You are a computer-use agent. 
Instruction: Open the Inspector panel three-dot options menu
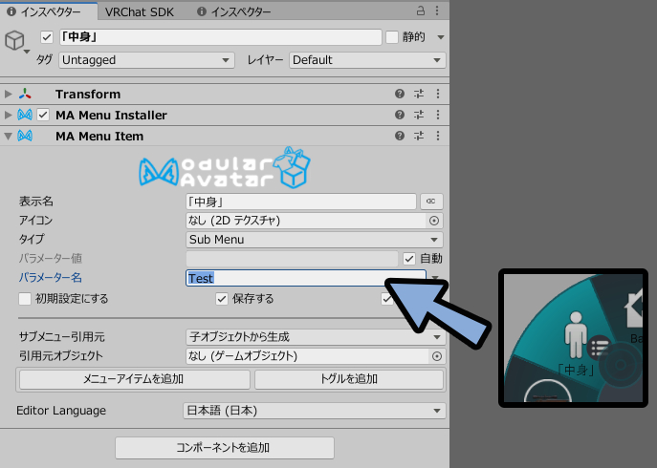(x=437, y=11)
